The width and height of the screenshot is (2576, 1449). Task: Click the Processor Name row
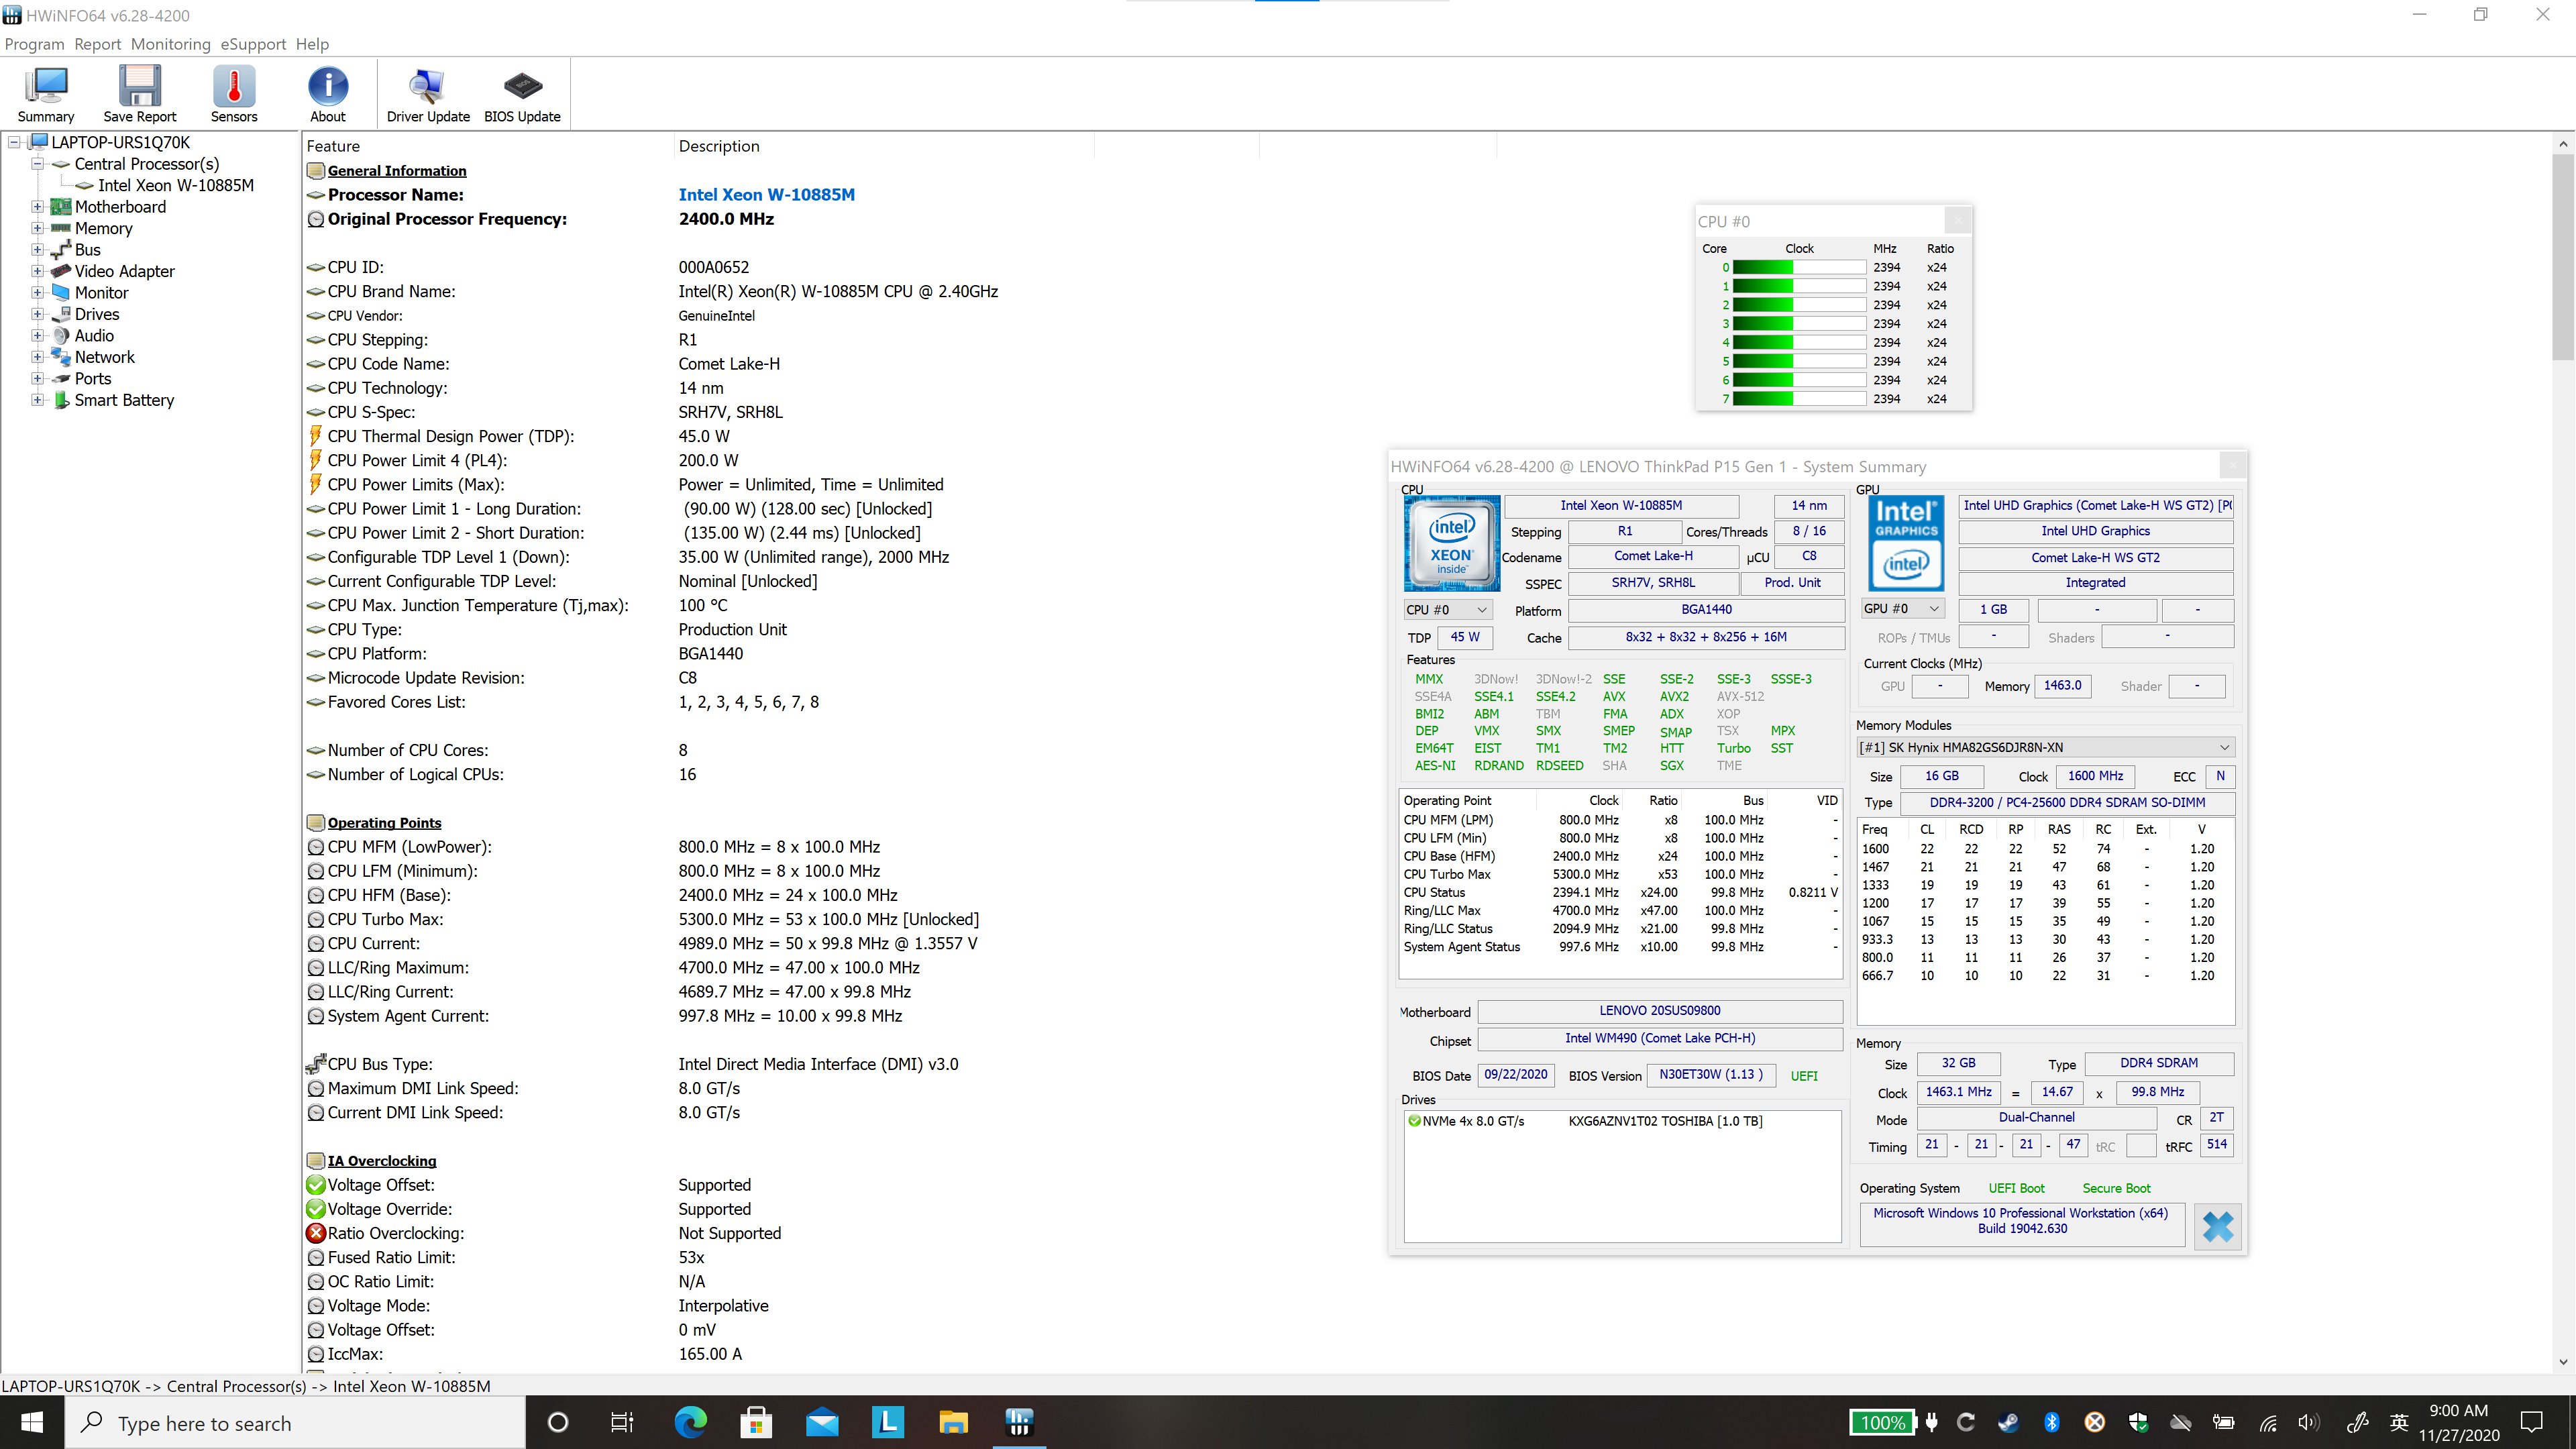(x=580, y=195)
